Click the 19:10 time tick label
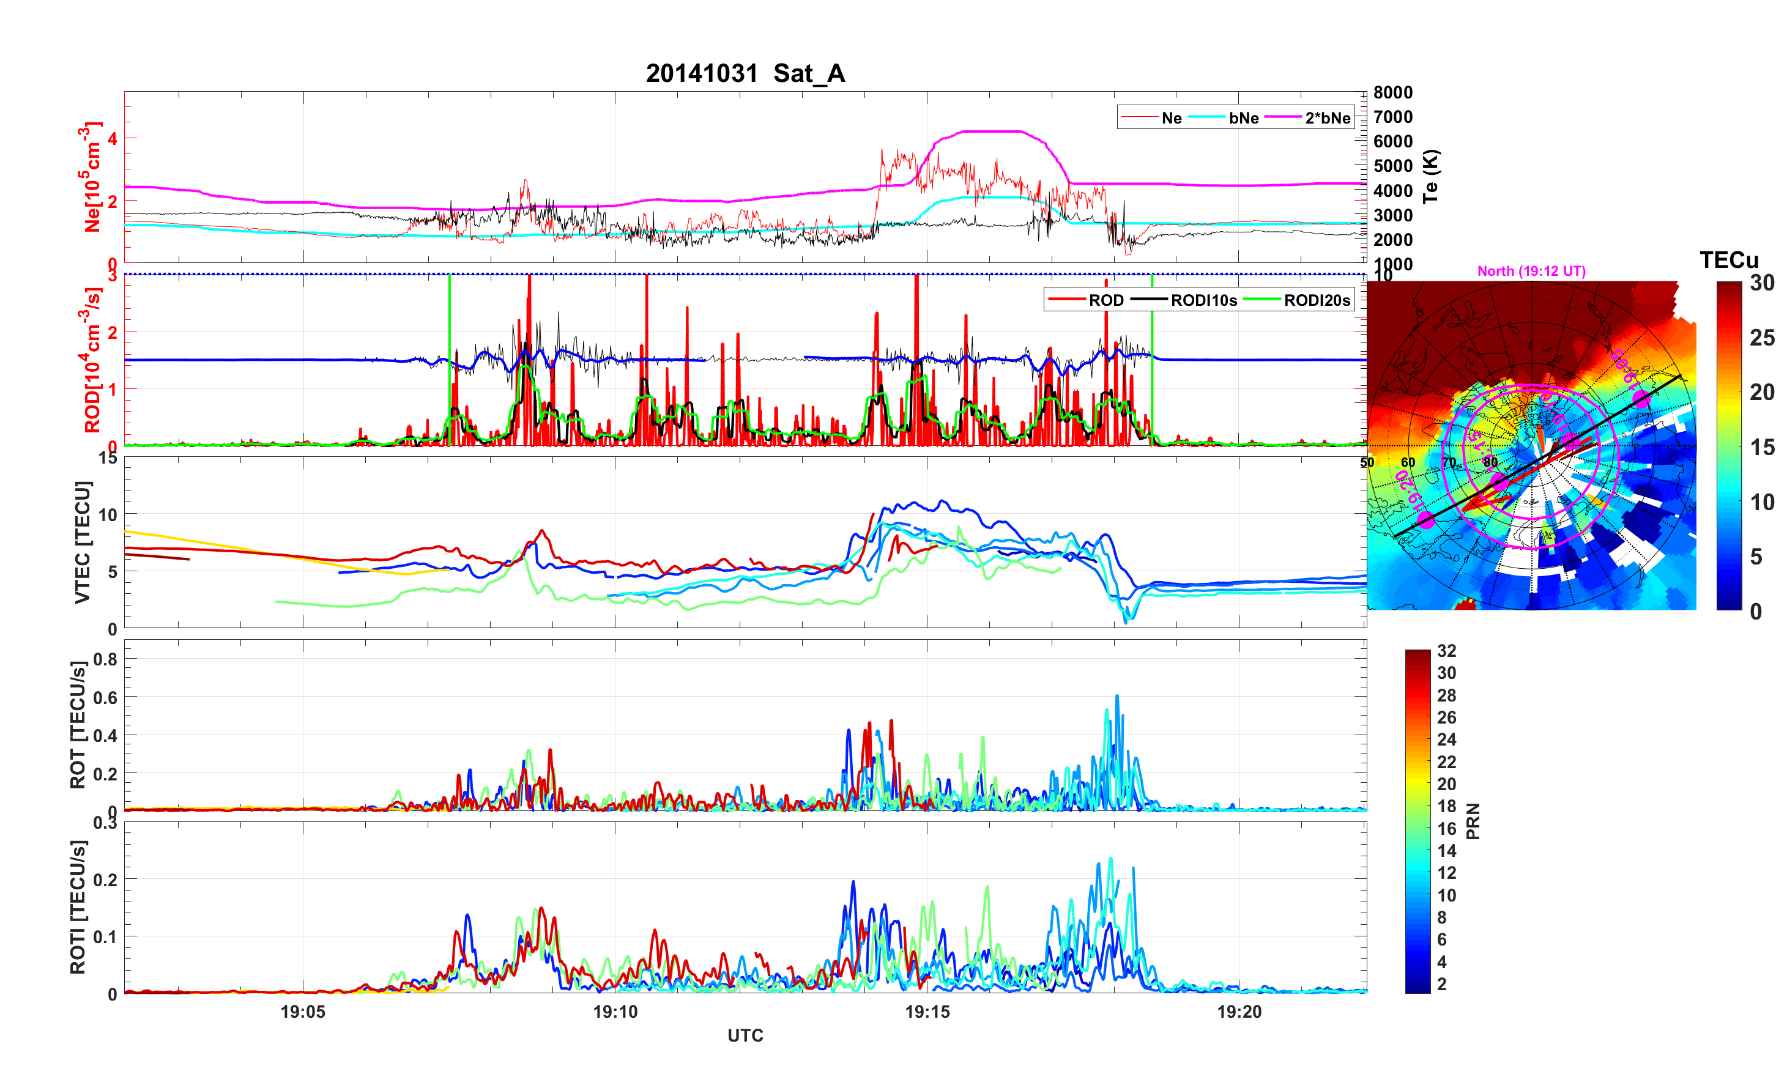 coord(615,1012)
